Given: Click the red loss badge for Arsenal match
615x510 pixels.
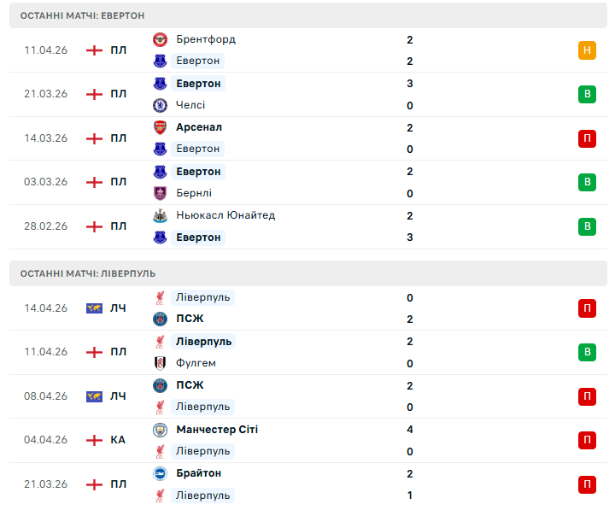Looking at the screenshot, I should pos(587,138).
